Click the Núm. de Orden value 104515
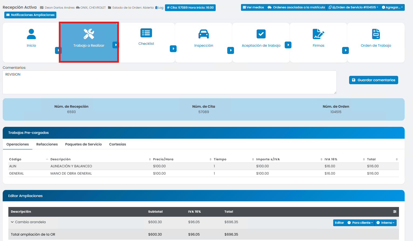Viewport: 413px width, 241px height. 336,112
